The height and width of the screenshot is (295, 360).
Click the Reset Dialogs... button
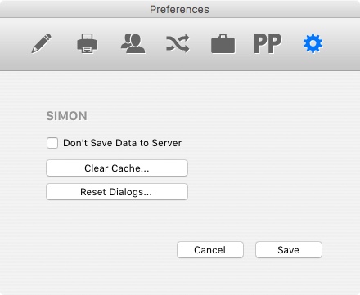click(x=117, y=192)
